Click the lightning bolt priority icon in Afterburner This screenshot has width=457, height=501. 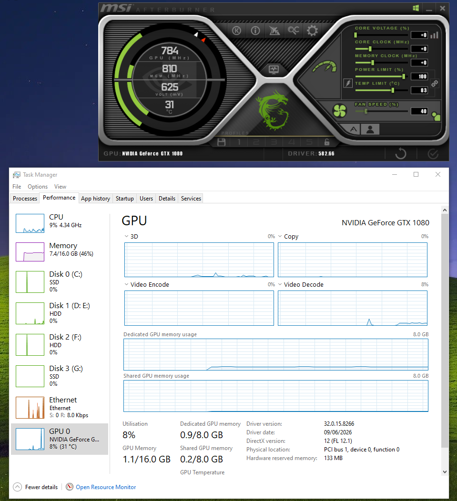coord(347,83)
